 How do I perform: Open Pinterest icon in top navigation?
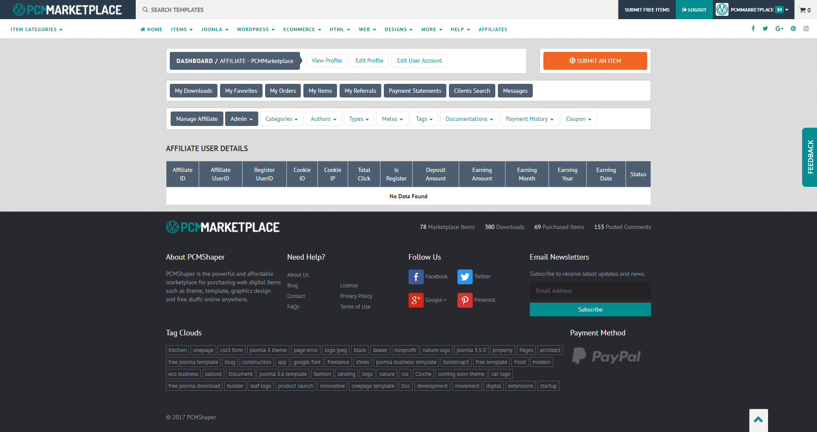pyautogui.click(x=793, y=29)
